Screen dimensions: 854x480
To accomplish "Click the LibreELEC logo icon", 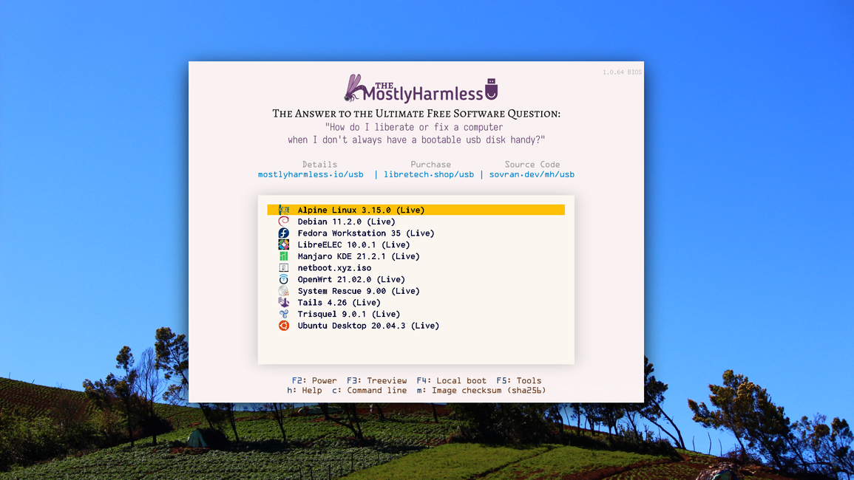I will [x=284, y=245].
